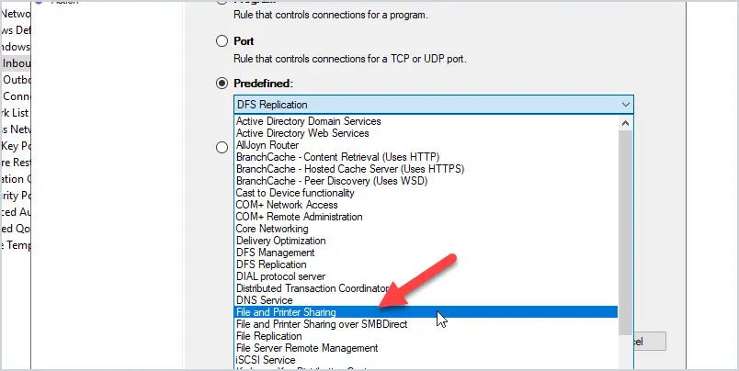
Task: Click the dropdown list scrollbar thumb
Action: pos(625,232)
